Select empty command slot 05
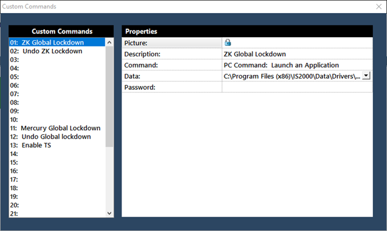The height and width of the screenshot is (231, 387). coord(57,77)
